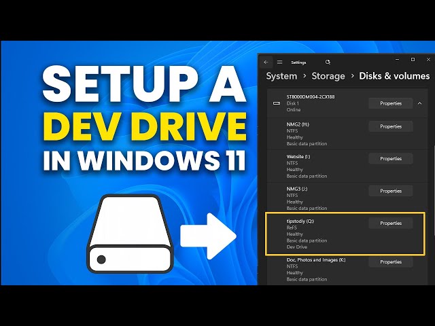Click the ST8000DM004-2CX188 disk name
Image resolution: width=435 pixels, height=326 pixels.
(311, 96)
